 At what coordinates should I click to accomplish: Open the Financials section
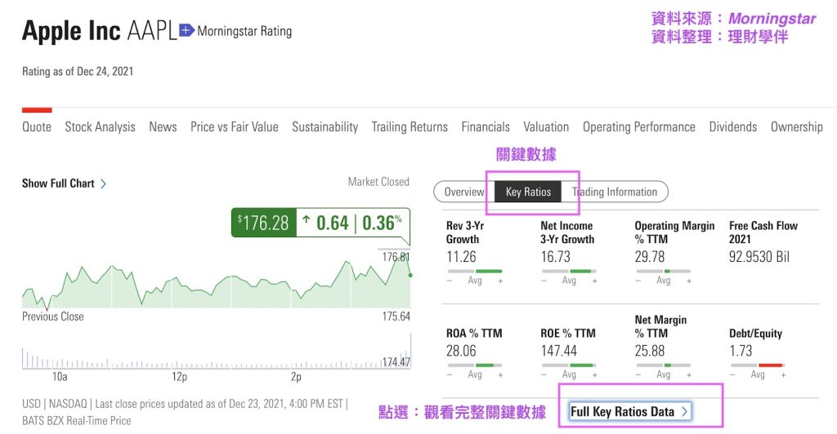(x=485, y=126)
